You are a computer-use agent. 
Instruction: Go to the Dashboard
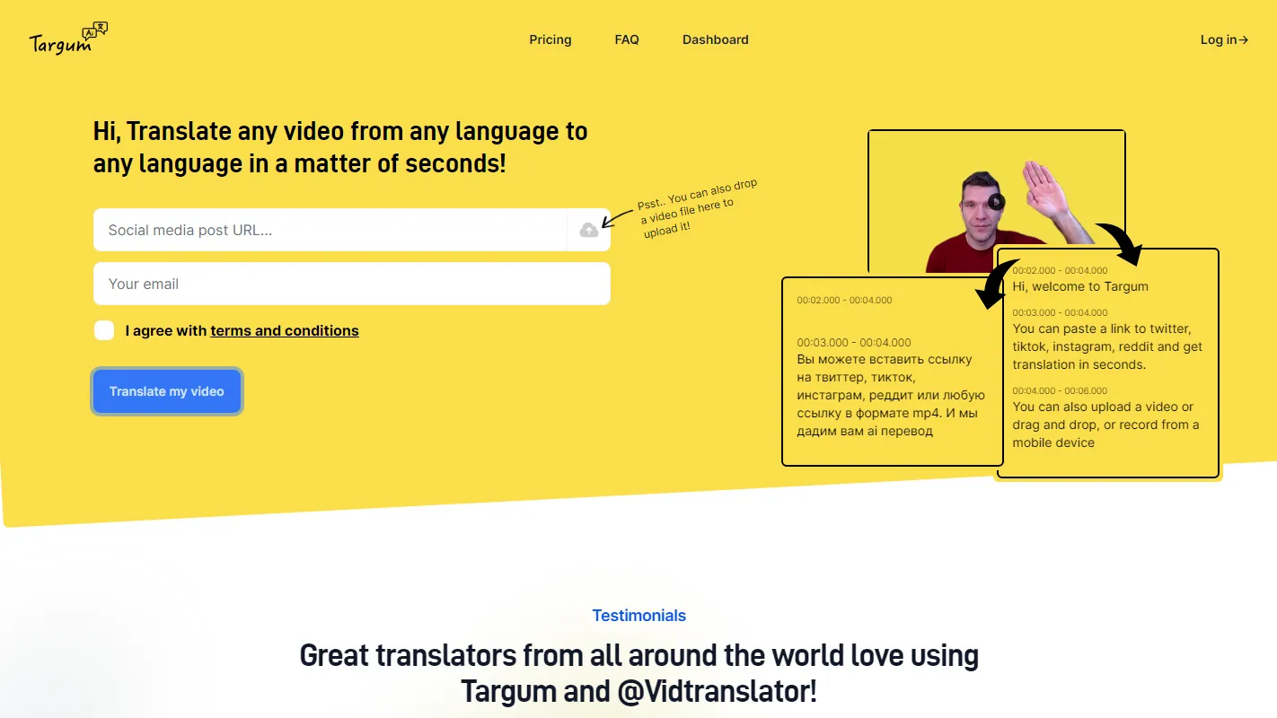715,39
